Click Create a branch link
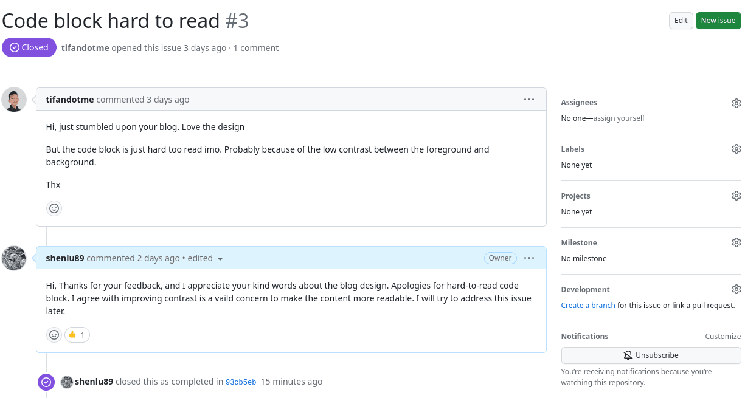The height and width of the screenshot is (398, 745). (588, 306)
